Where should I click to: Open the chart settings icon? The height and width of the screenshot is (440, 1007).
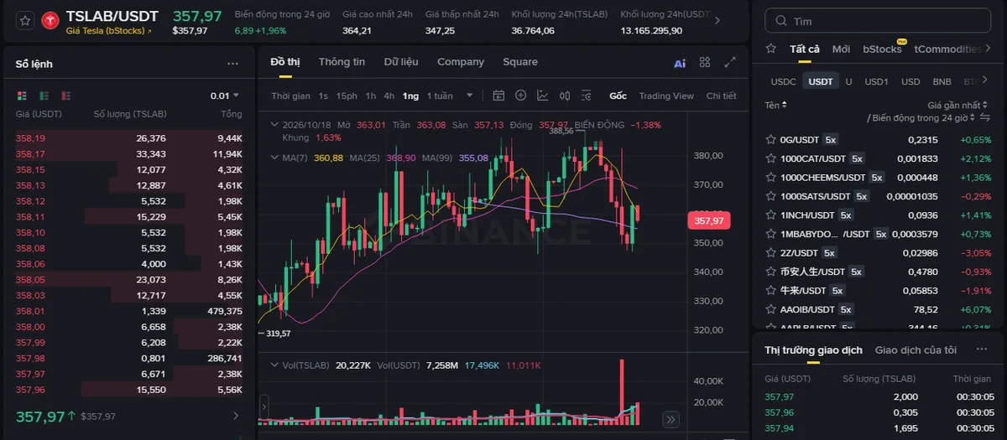pyautogui.click(x=587, y=96)
